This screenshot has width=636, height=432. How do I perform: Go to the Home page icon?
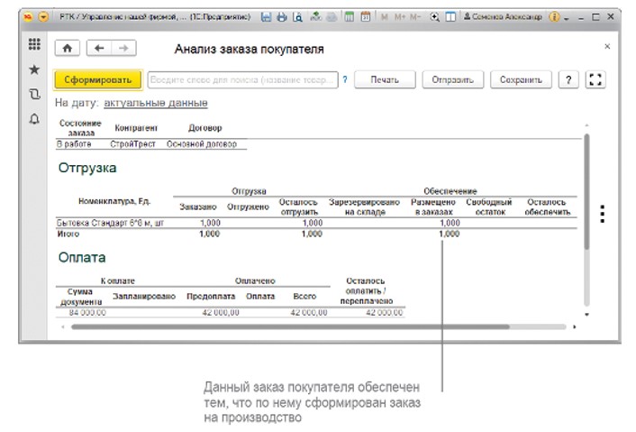pos(68,49)
